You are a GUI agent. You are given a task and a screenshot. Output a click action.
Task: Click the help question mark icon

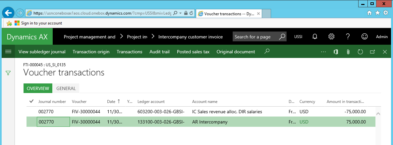pyautogui.click(x=348, y=37)
